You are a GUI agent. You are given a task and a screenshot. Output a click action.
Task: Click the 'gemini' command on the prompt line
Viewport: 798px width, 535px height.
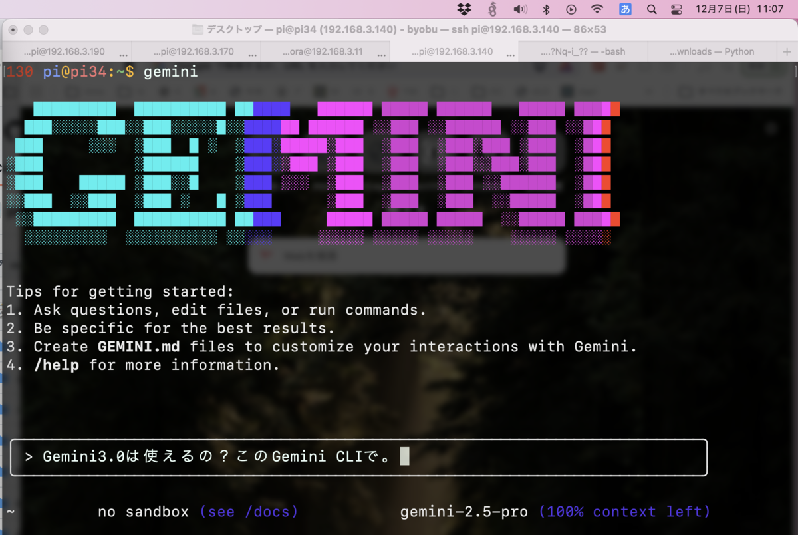[171, 71]
